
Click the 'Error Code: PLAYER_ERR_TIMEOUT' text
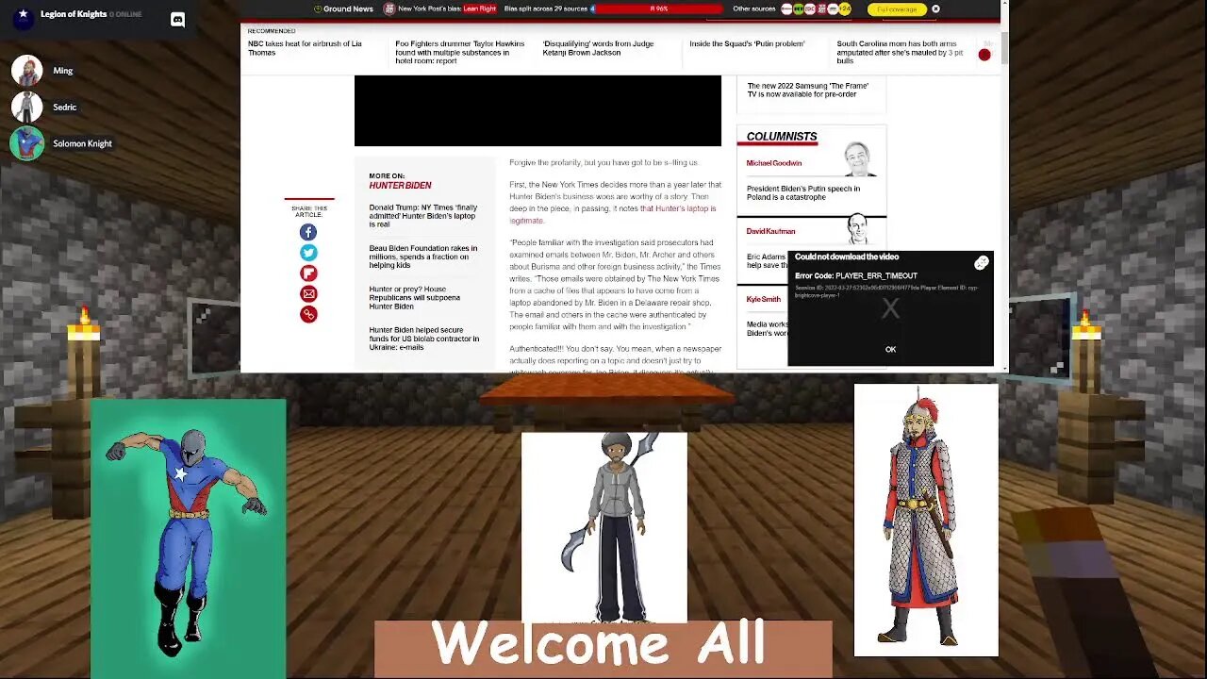point(856,276)
